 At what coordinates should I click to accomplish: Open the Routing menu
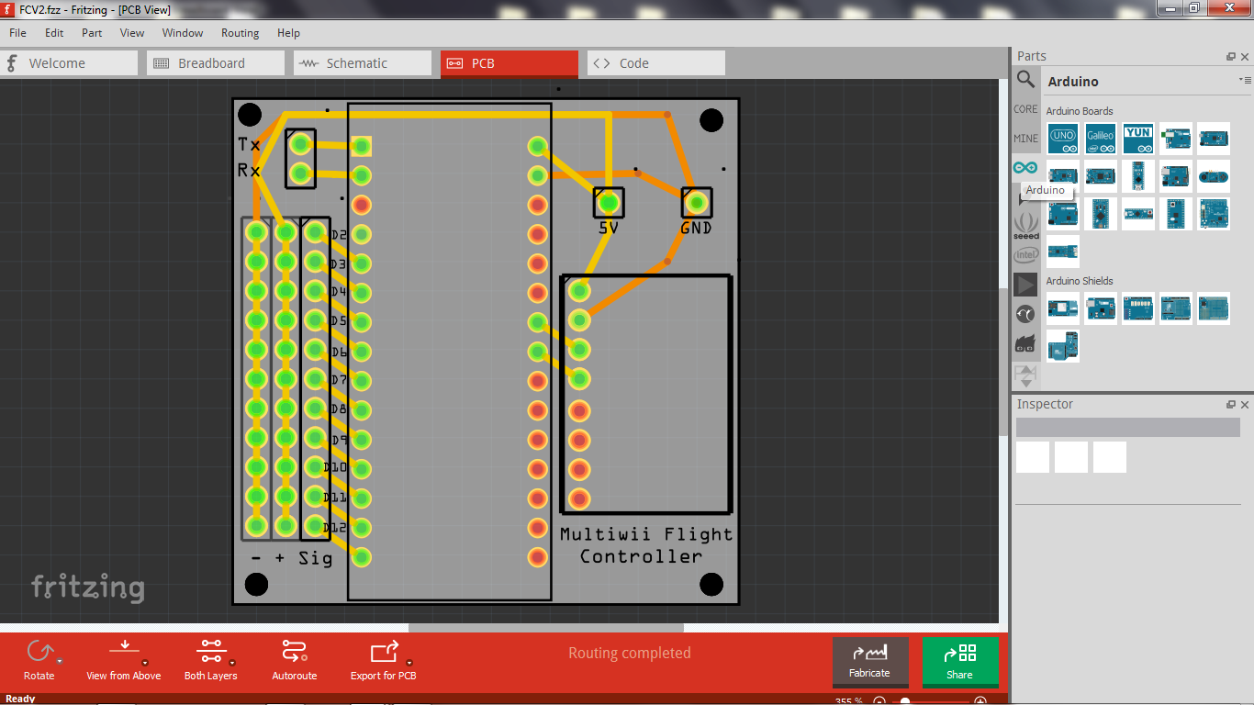240,32
